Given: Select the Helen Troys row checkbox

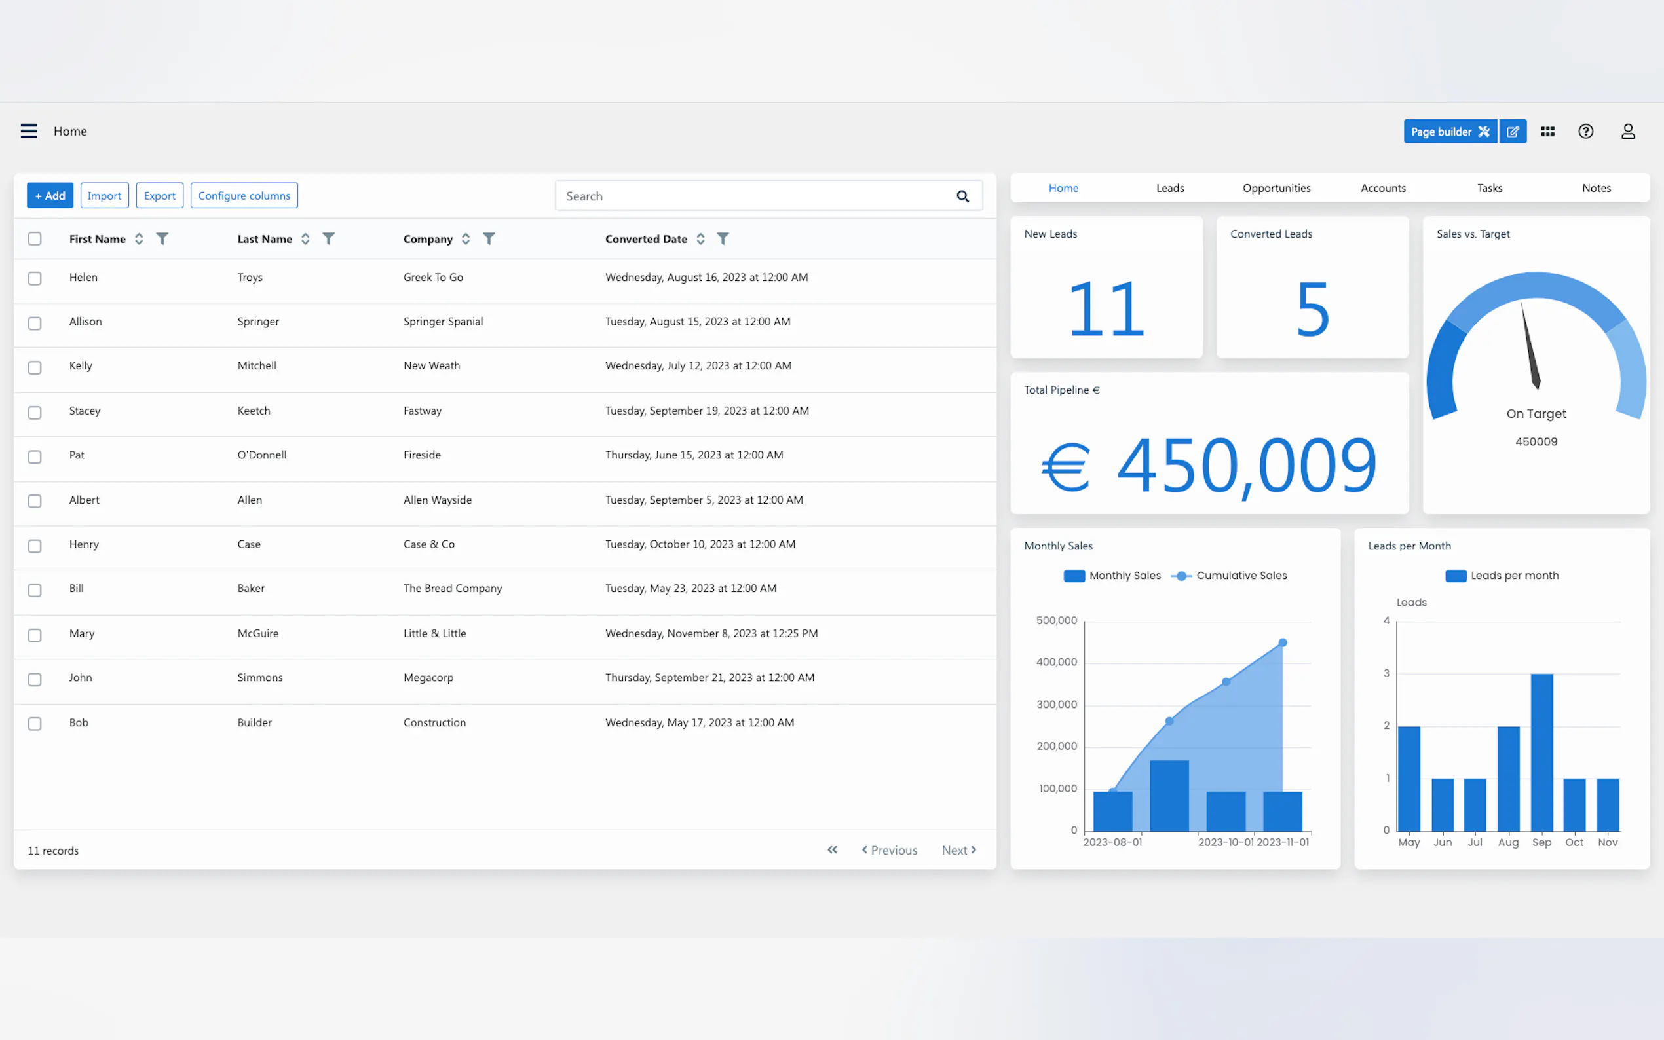Looking at the screenshot, I should tap(35, 278).
